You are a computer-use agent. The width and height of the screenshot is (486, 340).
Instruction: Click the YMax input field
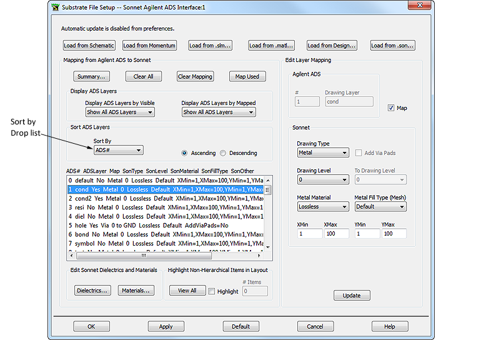click(x=394, y=234)
